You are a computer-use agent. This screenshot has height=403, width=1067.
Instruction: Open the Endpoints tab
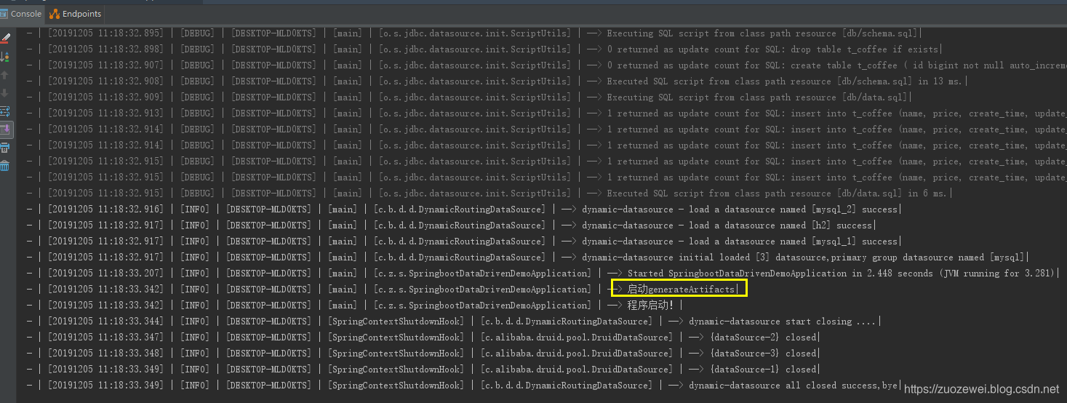coord(76,13)
